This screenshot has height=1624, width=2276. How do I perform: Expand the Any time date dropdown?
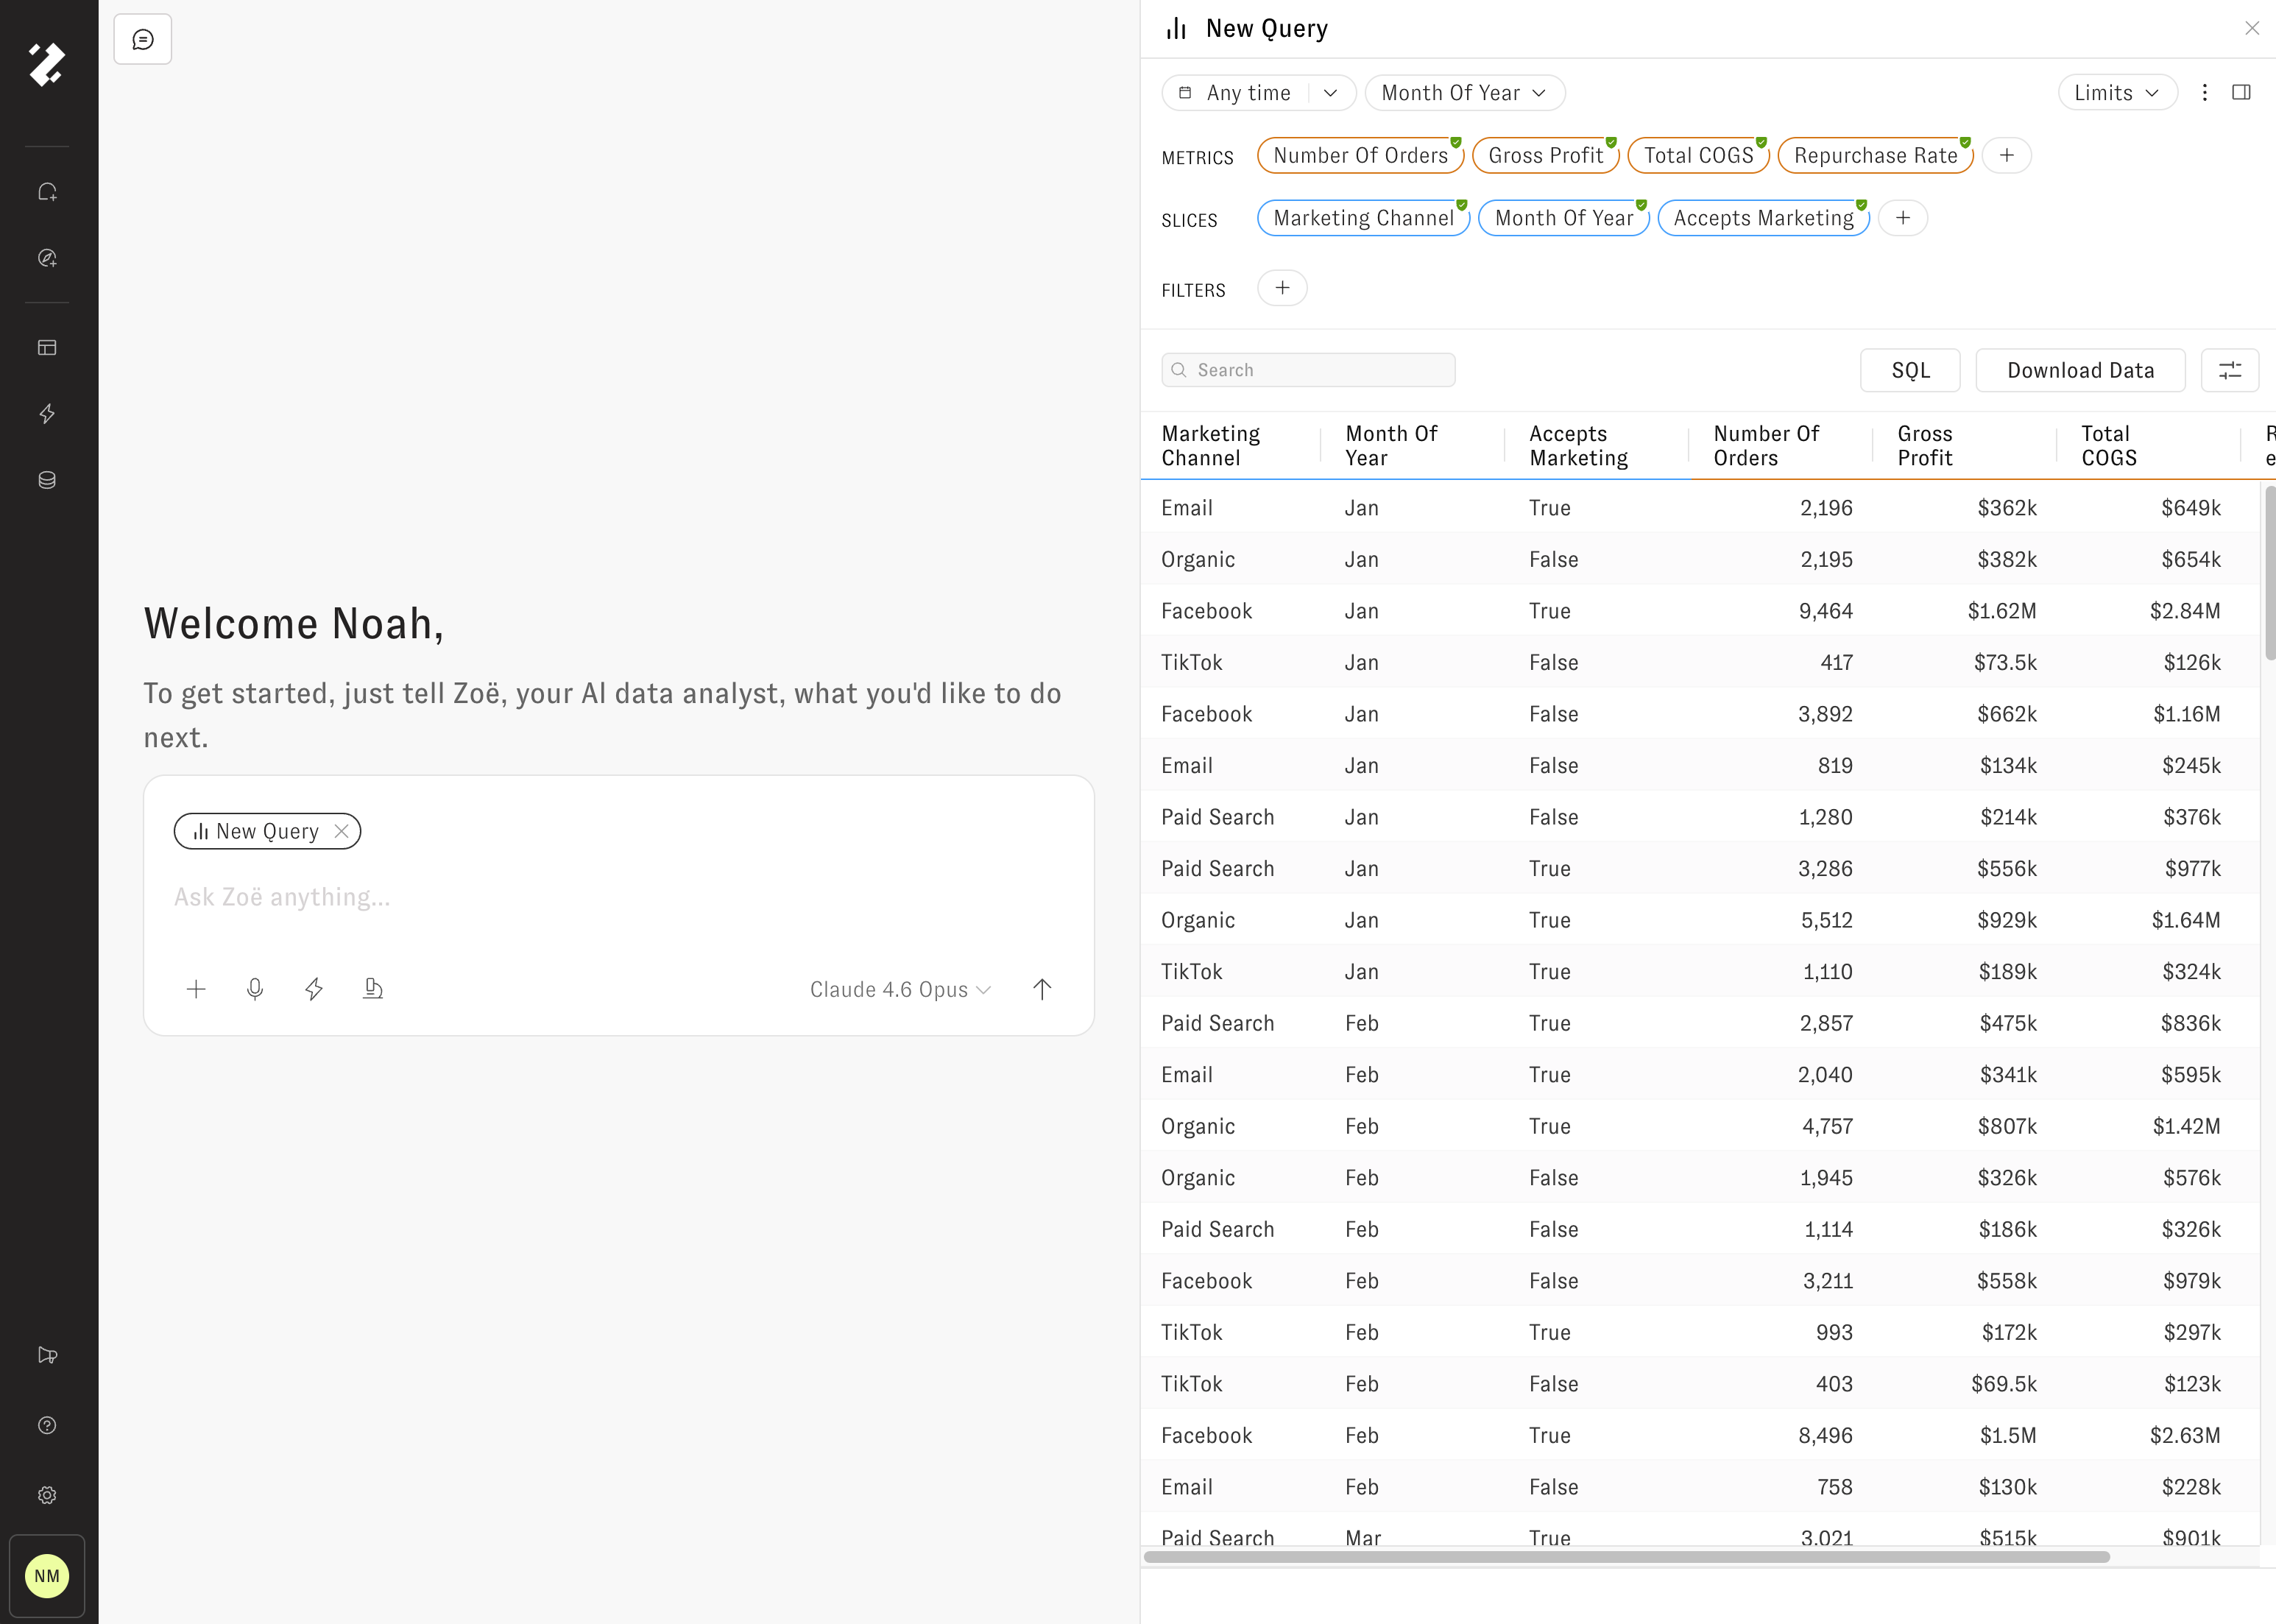pos(1330,93)
